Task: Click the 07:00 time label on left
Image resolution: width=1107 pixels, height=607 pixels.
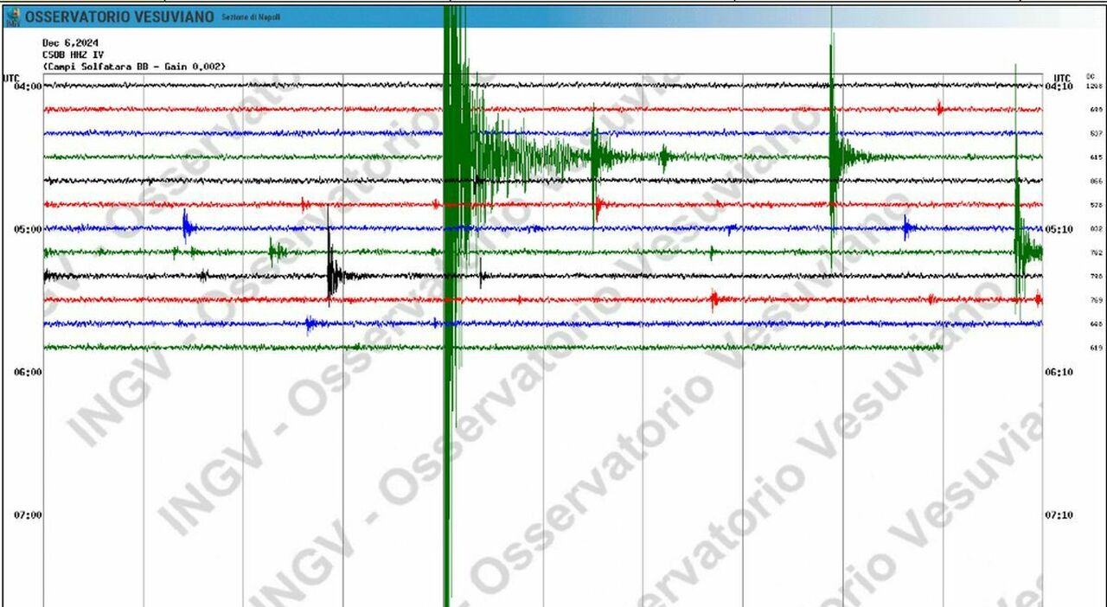Action: [27, 515]
